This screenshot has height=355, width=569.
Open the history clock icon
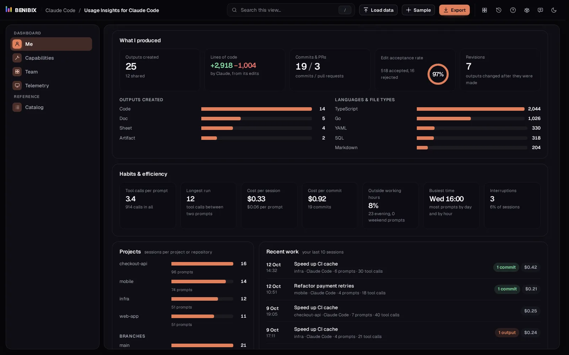pyautogui.click(x=499, y=10)
